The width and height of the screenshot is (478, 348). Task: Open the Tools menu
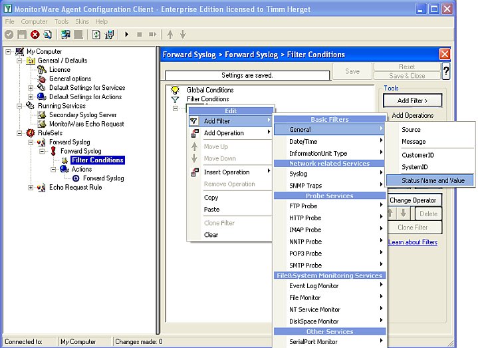[61, 22]
